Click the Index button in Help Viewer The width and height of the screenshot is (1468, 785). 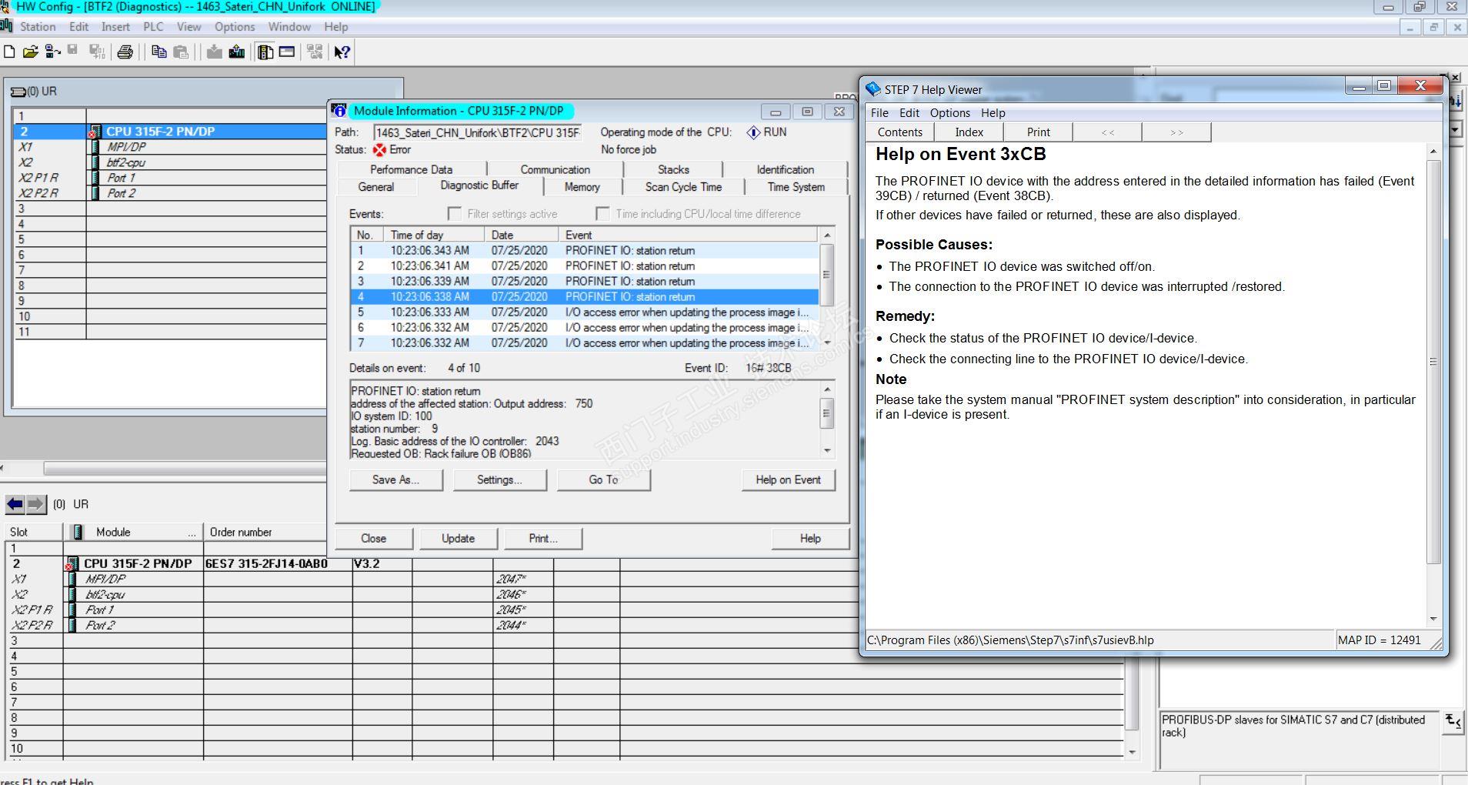click(x=969, y=132)
